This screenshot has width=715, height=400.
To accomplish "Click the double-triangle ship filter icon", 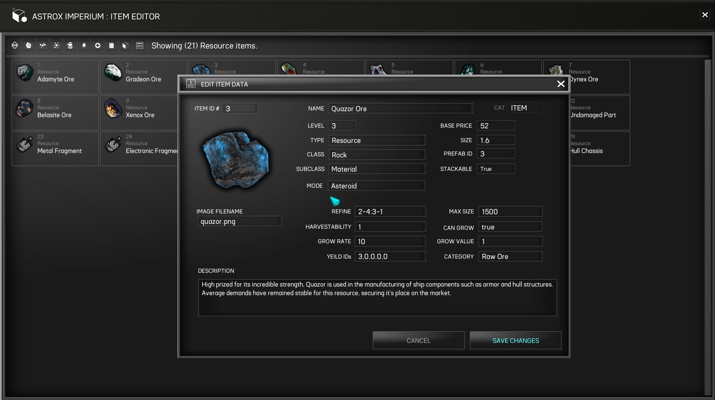I will [x=15, y=45].
